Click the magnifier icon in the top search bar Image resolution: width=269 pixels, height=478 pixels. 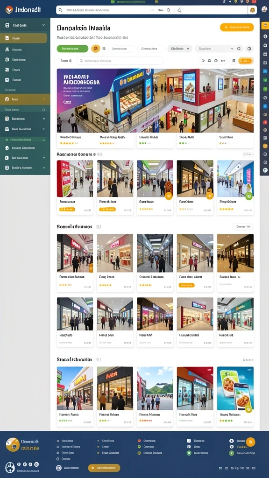(x=60, y=10)
